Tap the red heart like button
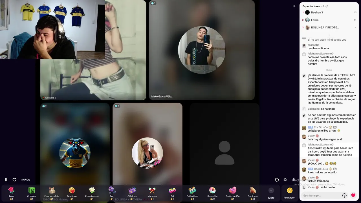Screen dimensions: 361x203 [353, 195]
